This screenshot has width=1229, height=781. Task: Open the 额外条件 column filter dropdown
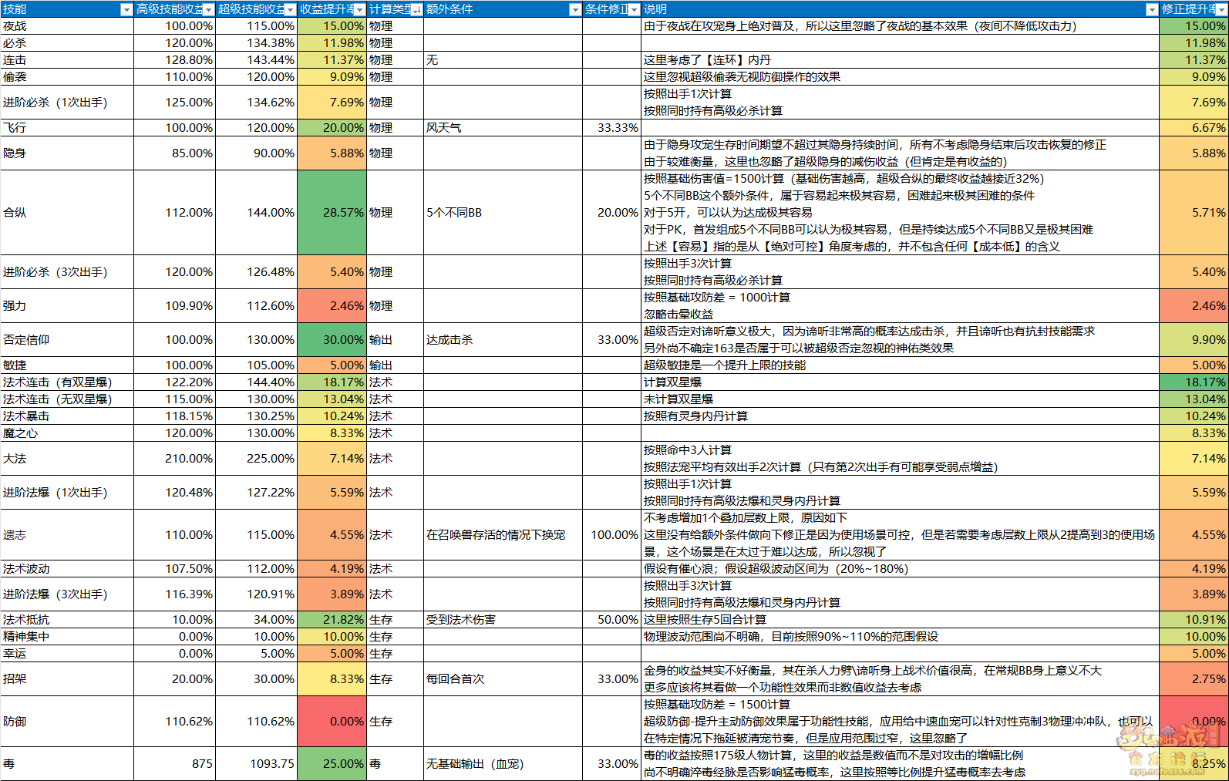[x=575, y=10]
